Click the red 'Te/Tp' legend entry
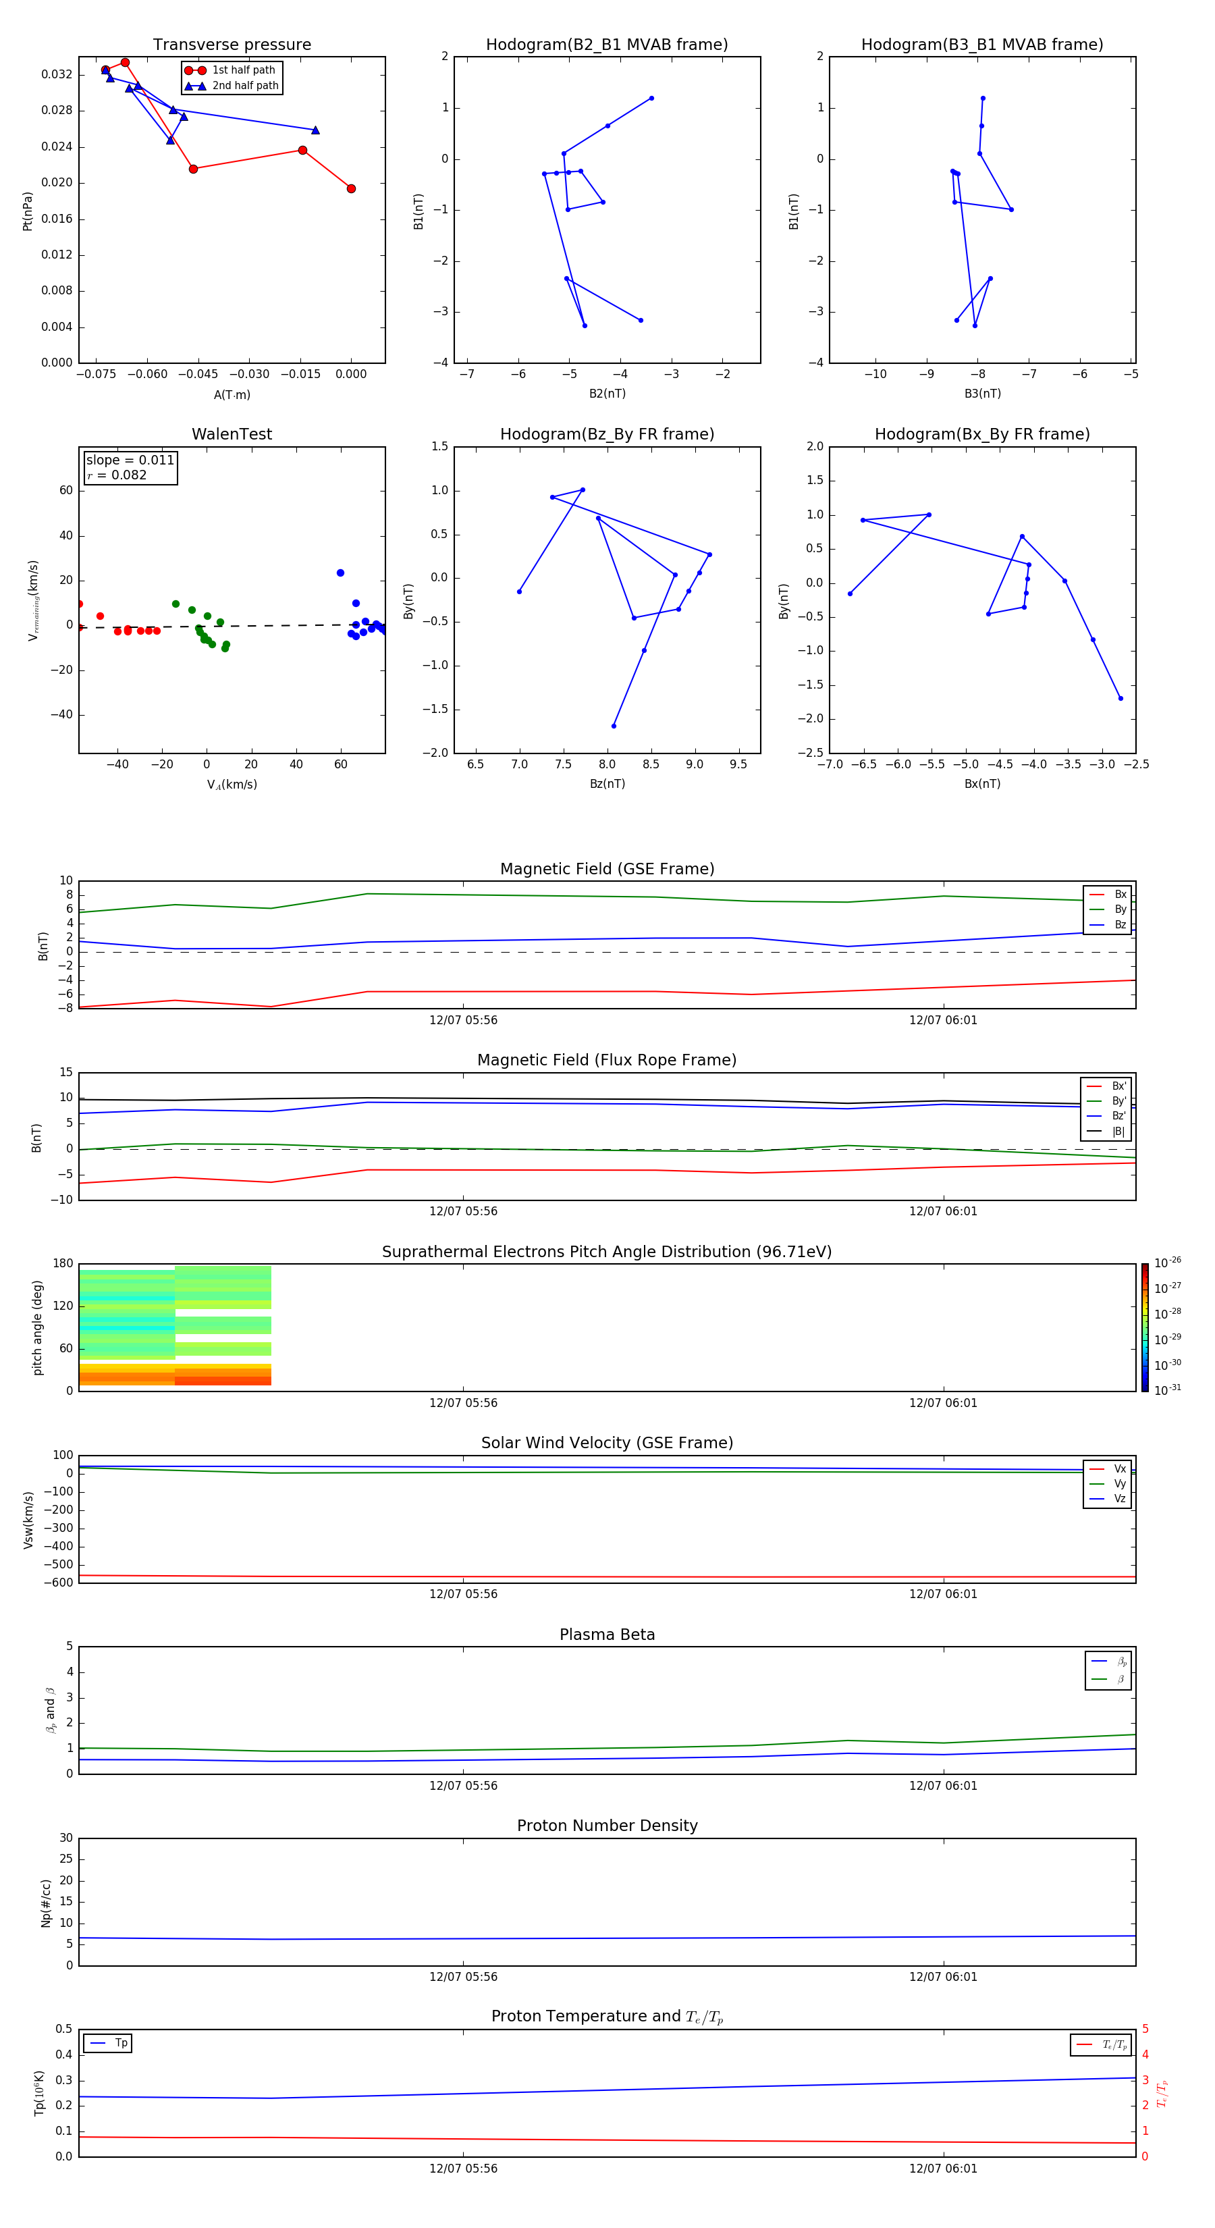The height and width of the screenshot is (2228, 1215). click(1101, 2044)
